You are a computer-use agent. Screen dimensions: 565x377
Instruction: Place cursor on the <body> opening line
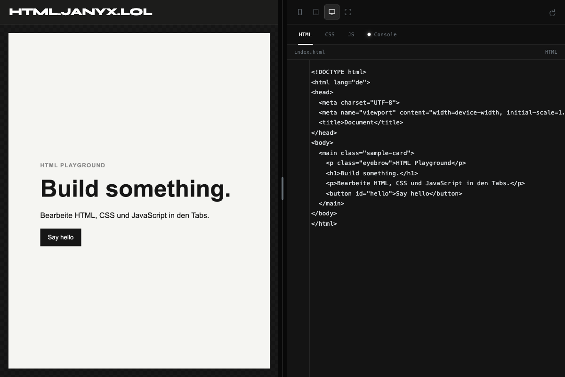pyautogui.click(x=322, y=143)
